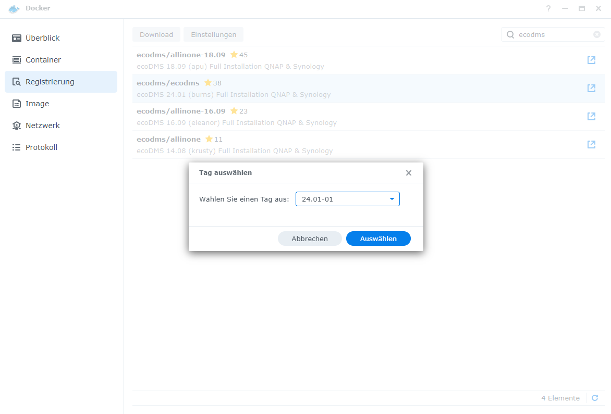Viewport: 611px width, 414px height.
Task: Click the Überblick sidebar icon
Action: 16,38
